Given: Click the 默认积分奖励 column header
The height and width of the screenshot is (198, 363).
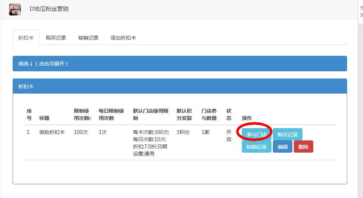Looking at the screenshot, I should (x=184, y=114).
